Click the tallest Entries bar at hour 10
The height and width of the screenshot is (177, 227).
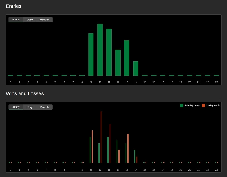click(100, 50)
